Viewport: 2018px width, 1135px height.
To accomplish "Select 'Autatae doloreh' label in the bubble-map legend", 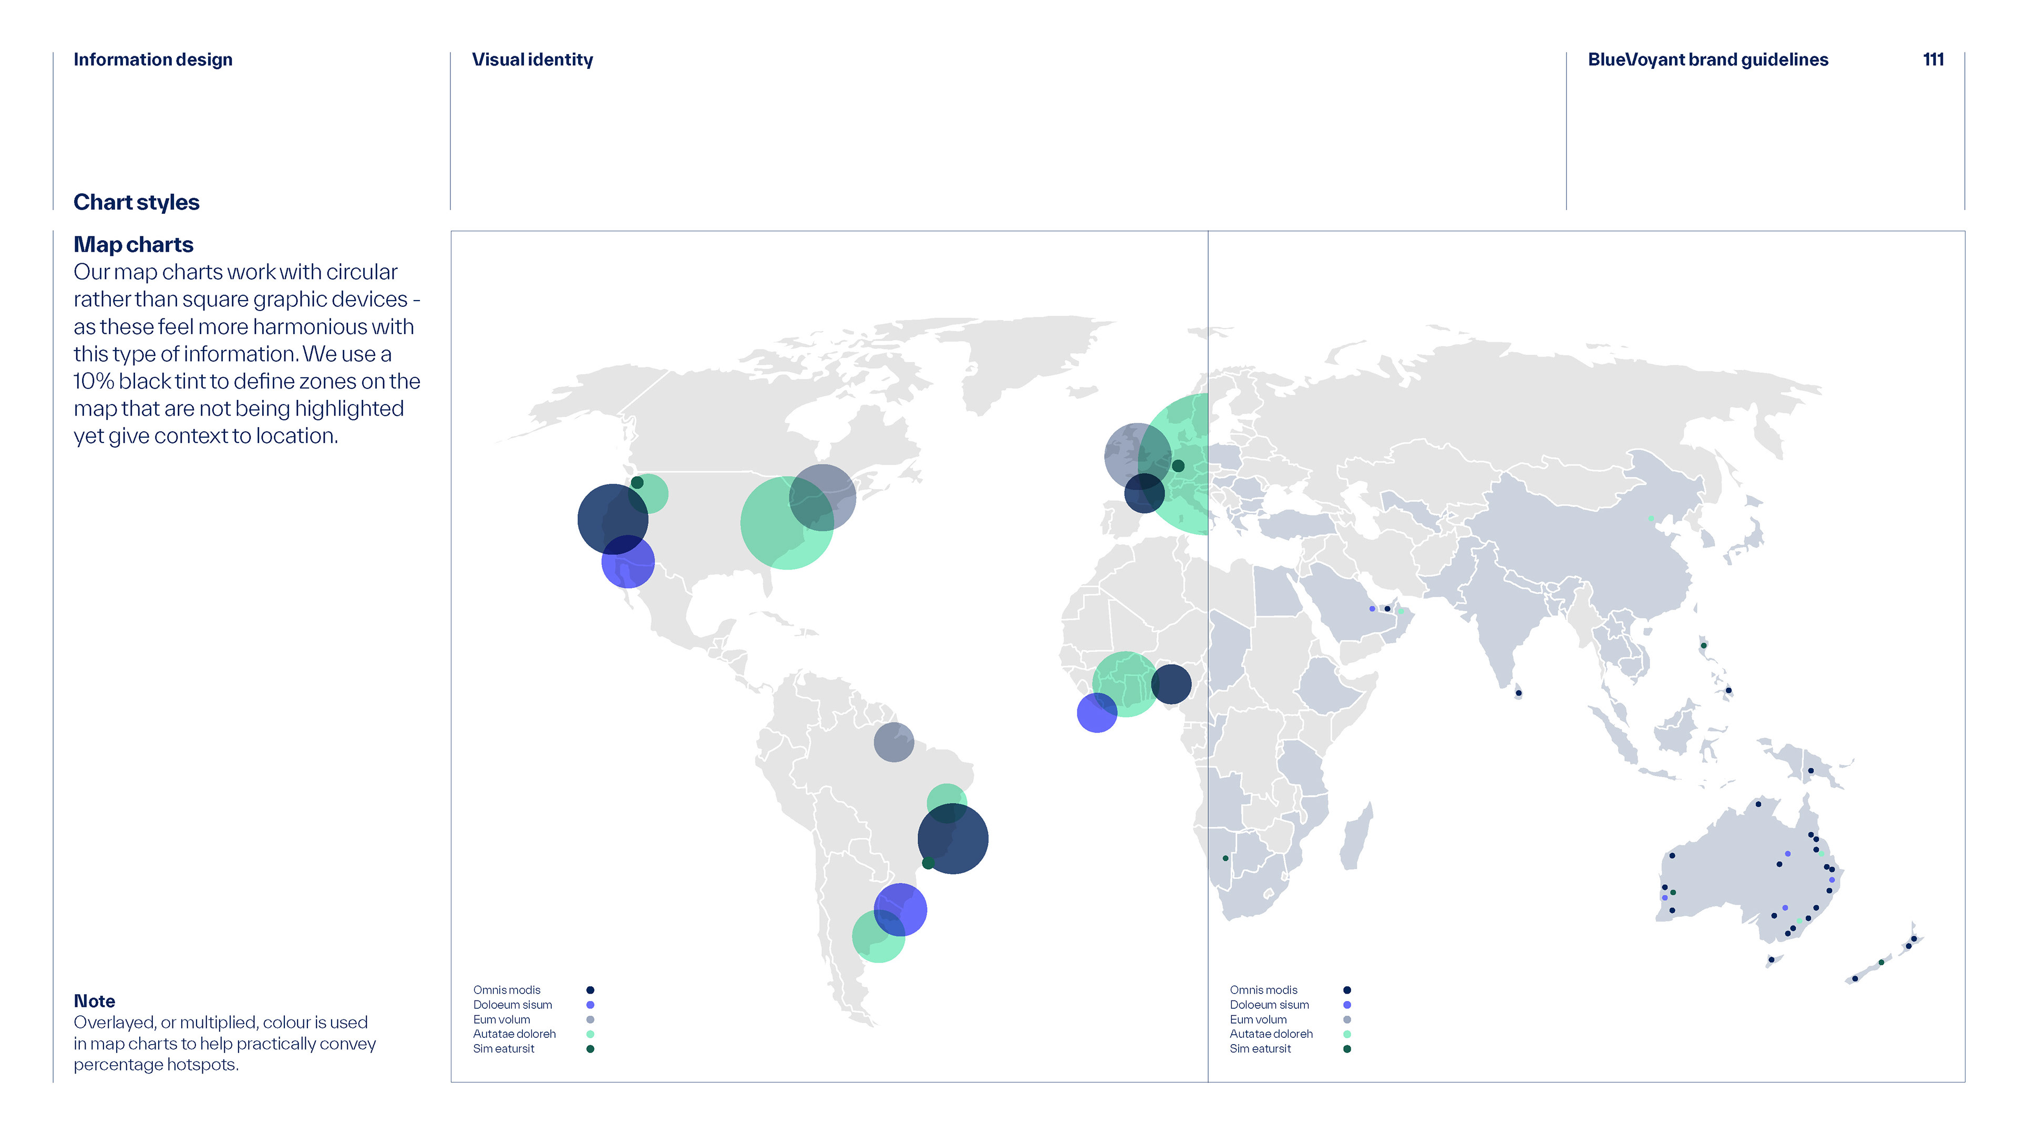I will tap(514, 1034).
